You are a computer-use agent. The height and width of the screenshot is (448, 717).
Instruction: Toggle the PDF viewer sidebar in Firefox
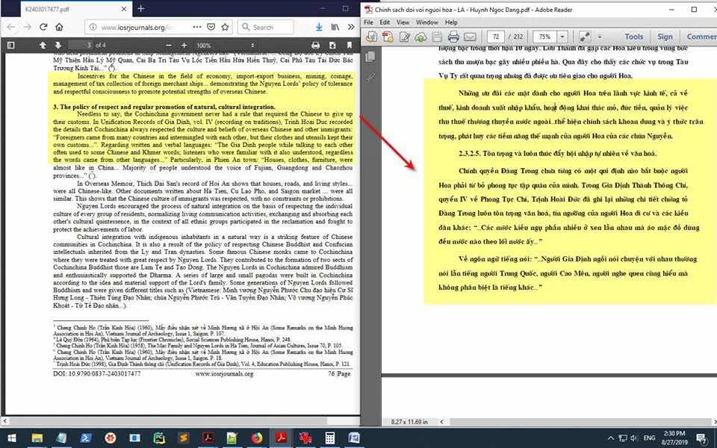11,46
